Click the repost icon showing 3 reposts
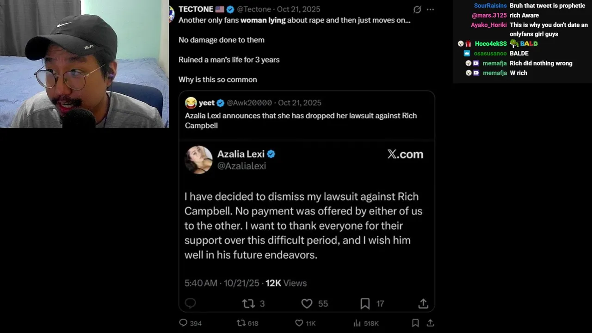The height and width of the screenshot is (333, 592). click(x=248, y=303)
